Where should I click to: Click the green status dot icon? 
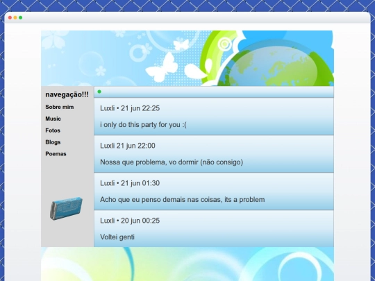coord(99,92)
